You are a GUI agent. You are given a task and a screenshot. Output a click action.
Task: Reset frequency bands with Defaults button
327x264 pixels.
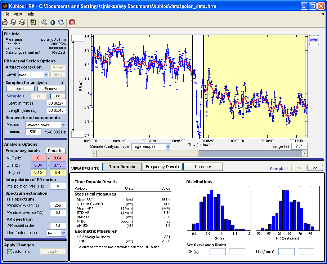point(55,151)
